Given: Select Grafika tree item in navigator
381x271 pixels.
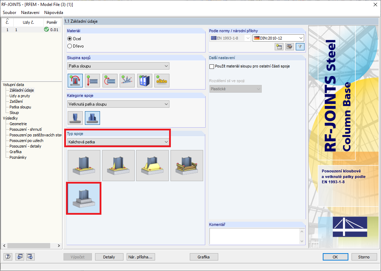Looking at the screenshot, I should 15,152.
